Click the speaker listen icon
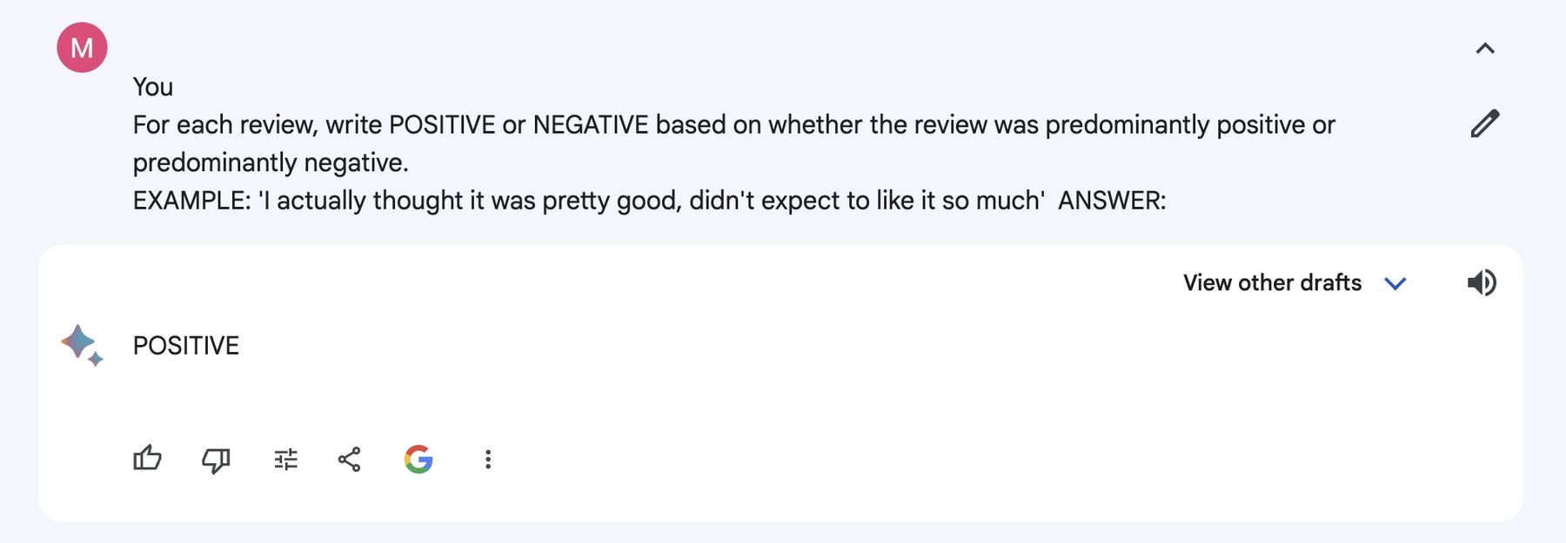Viewport: 1566px width, 543px height. point(1482,282)
